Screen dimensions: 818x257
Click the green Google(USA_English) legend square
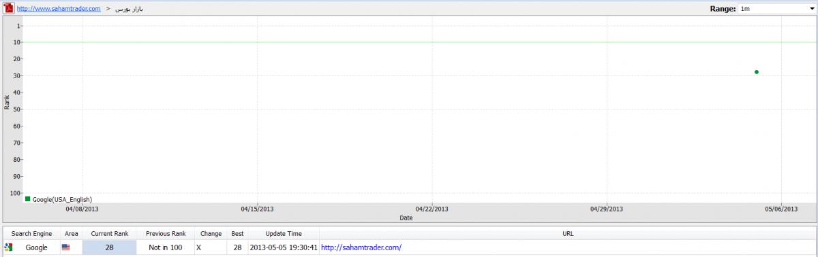(x=28, y=199)
